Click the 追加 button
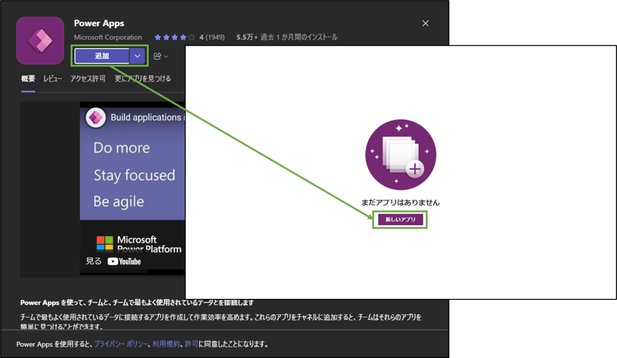The height and width of the screenshot is (358, 617). (x=102, y=56)
